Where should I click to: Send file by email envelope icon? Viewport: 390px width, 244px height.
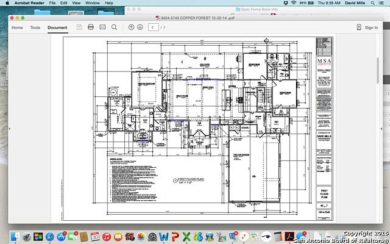102,27
